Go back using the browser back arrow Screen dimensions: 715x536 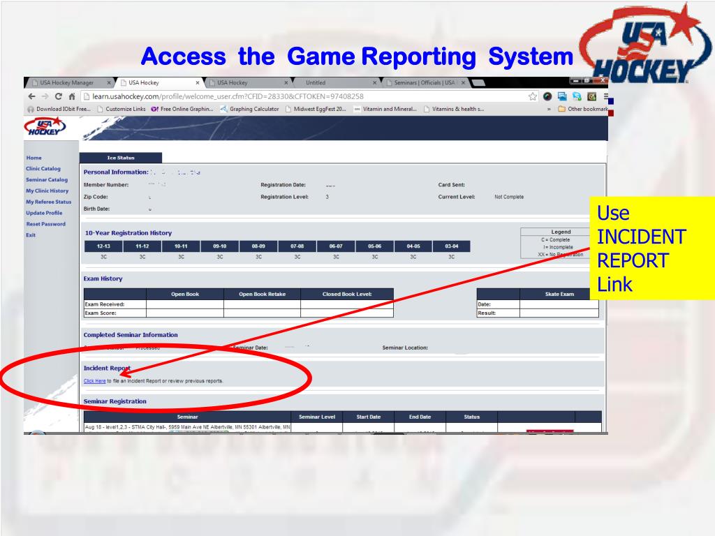pyautogui.click(x=31, y=96)
